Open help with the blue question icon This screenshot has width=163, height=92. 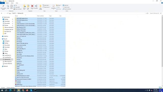(162, 3)
